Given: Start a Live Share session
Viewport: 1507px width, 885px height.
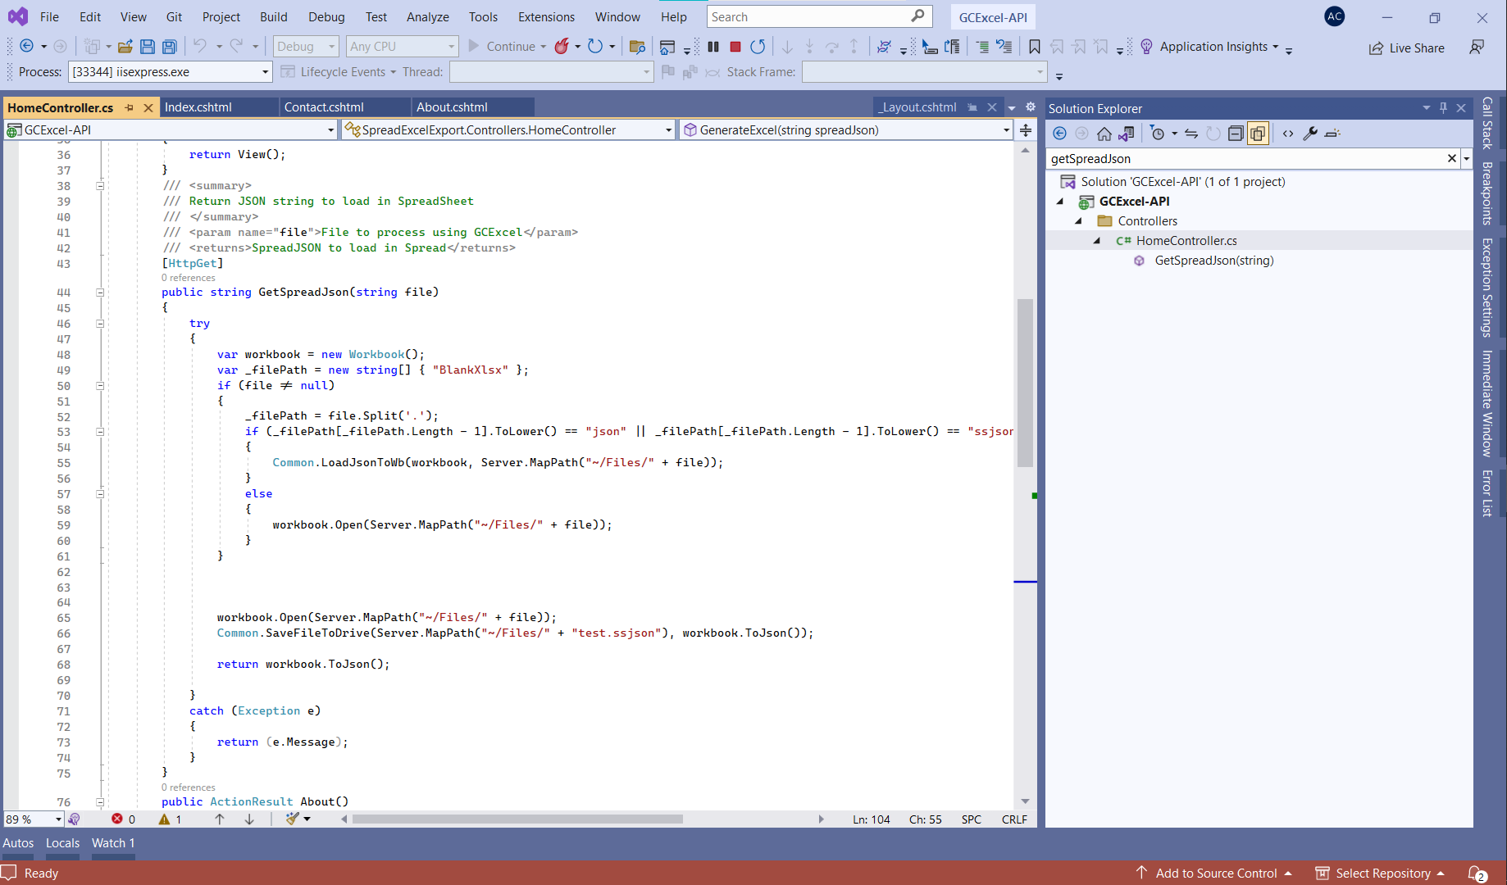Looking at the screenshot, I should (x=1406, y=48).
